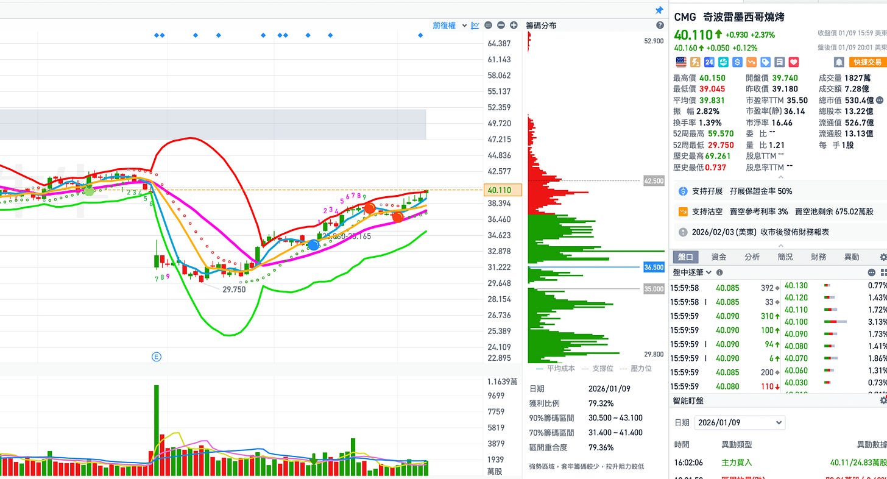Click the blue pin icon above the chart

pos(659,10)
